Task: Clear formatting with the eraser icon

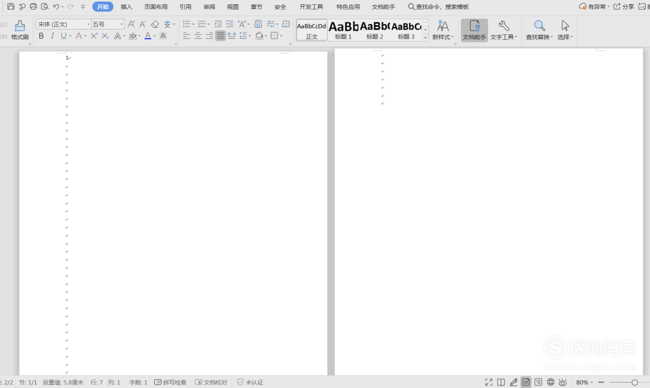Action: pyautogui.click(x=155, y=24)
